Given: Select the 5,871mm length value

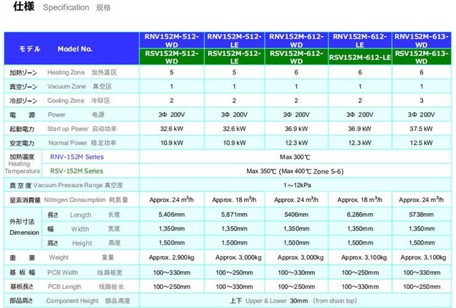Looking at the screenshot, I should (234, 214).
